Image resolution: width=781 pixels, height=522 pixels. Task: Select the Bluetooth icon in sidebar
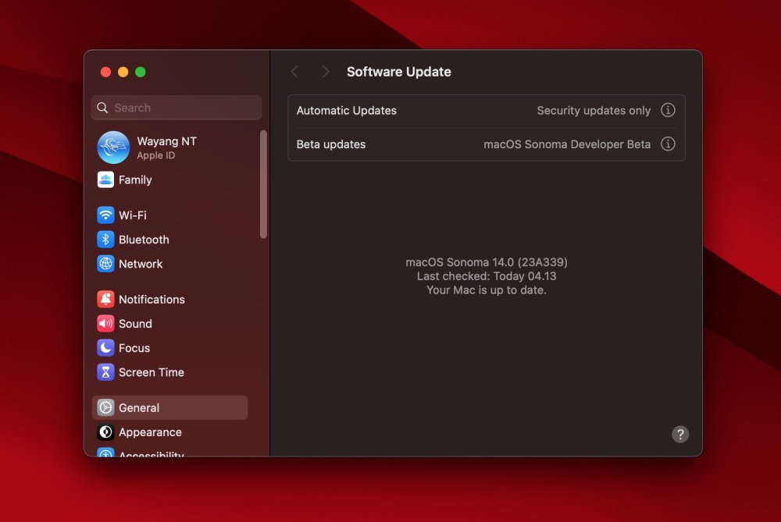(105, 240)
